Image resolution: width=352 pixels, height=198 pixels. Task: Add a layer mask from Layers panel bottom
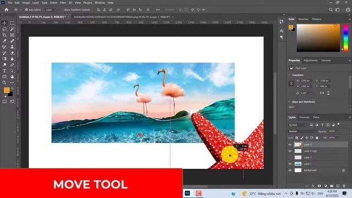click(x=319, y=186)
